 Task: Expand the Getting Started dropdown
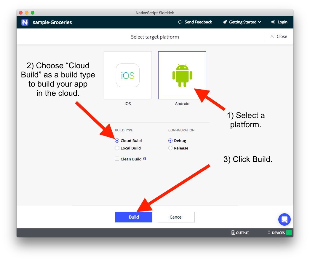click(x=242, y=22)
